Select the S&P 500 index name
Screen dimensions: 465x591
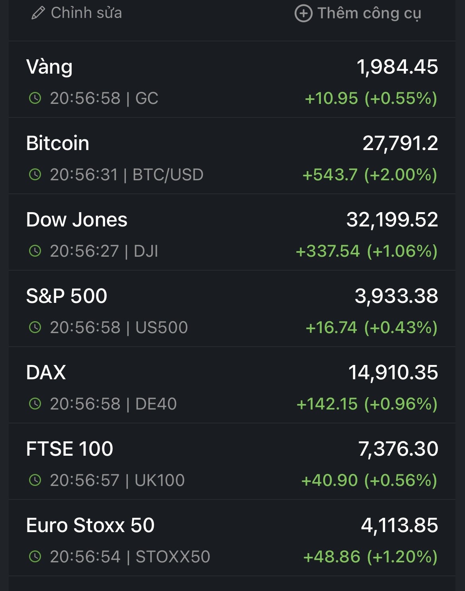tap(67, 296)
